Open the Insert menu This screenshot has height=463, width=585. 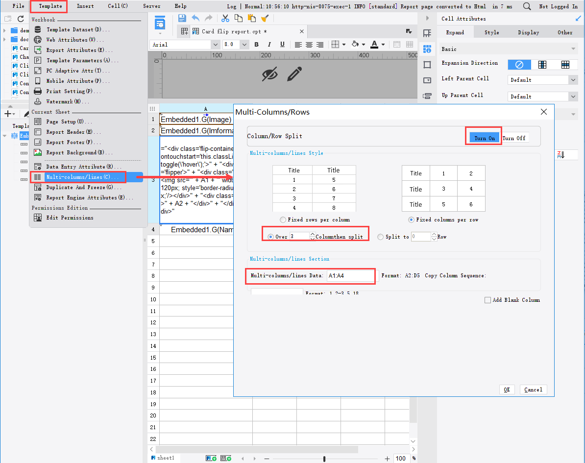(x=85, y=6)
